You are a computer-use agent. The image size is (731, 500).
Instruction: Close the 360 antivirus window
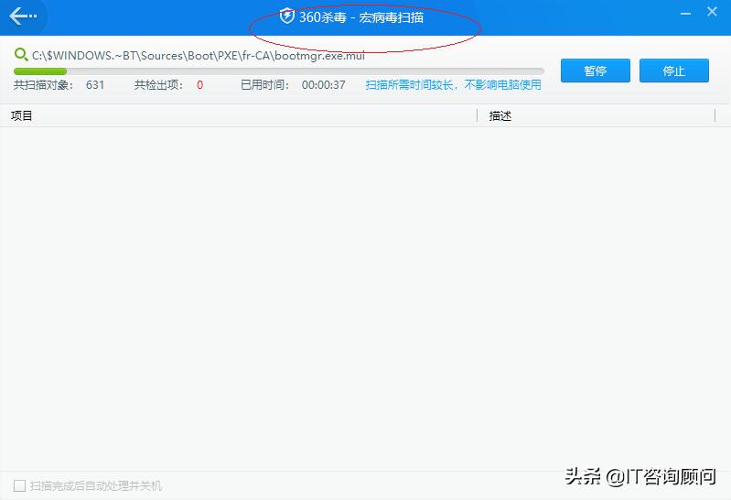(x=712, y=12)
